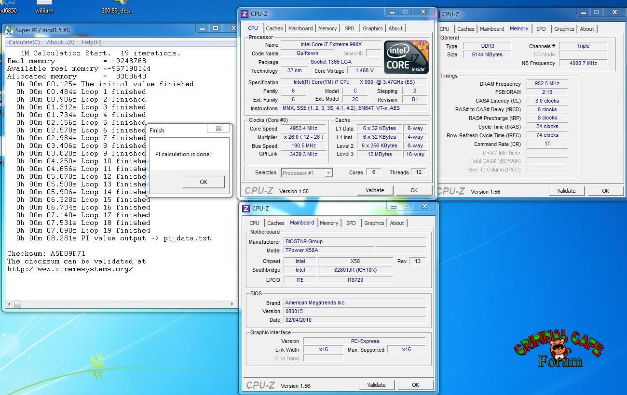This screenshot has height=395, width=627.
Task: Close the Finish dialog with the X
Action: pos(218,129)
